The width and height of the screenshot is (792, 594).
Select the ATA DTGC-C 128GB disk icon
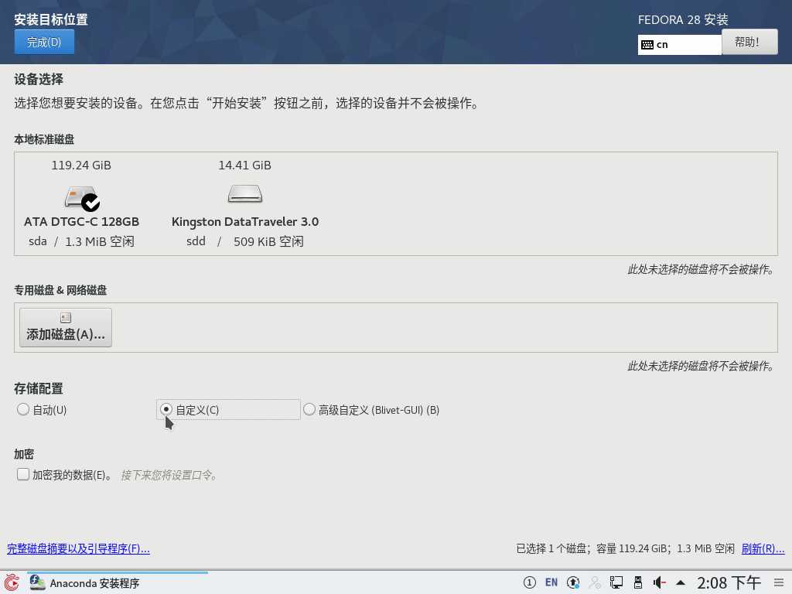tap(81, 198)
